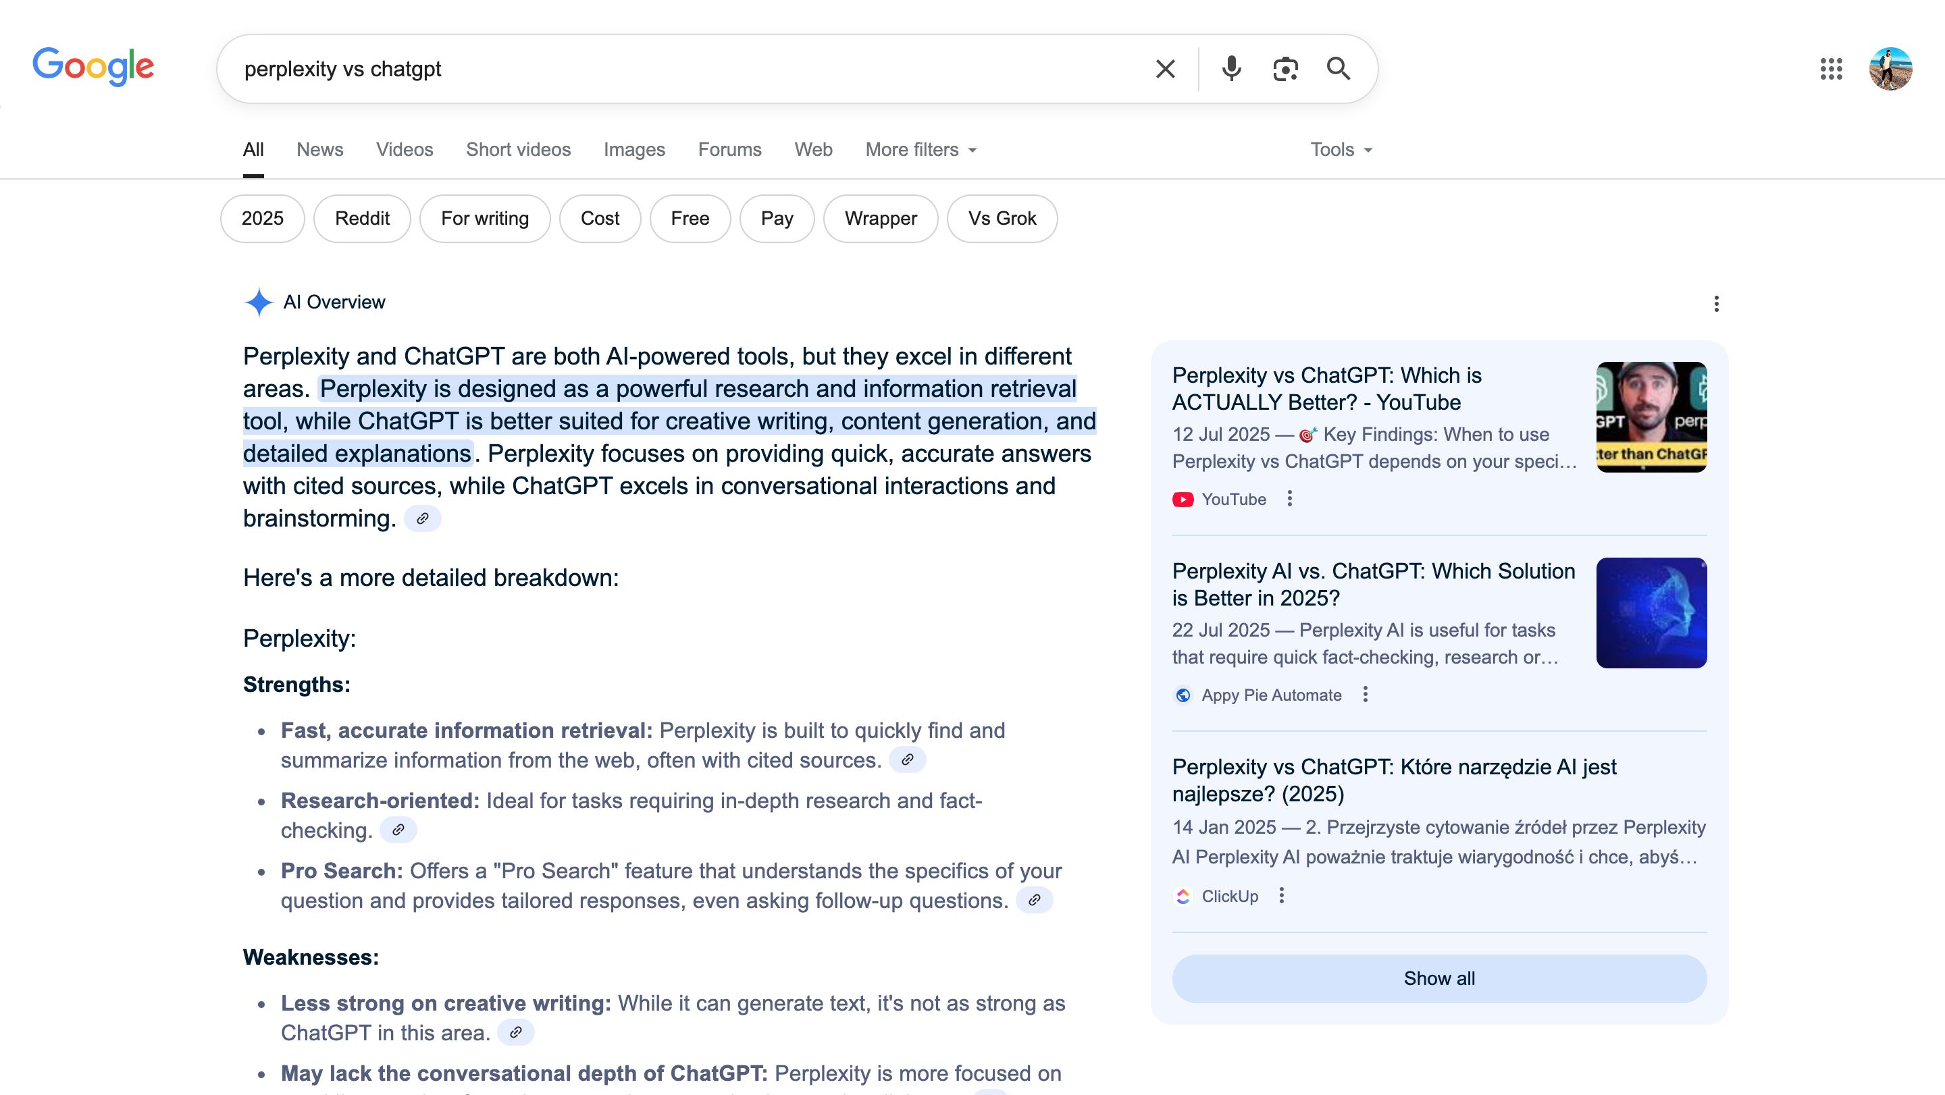Select the All results tab
The image size is (1945, 1095).
tap(254, 149)
